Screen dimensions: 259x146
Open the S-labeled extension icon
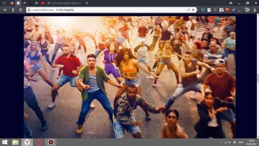tap(221, 10)
